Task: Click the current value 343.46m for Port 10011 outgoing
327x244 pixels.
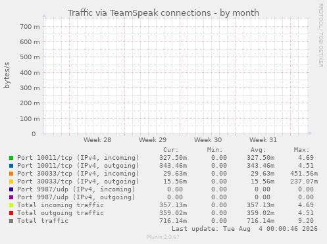Action: click(x=173, y=166)
